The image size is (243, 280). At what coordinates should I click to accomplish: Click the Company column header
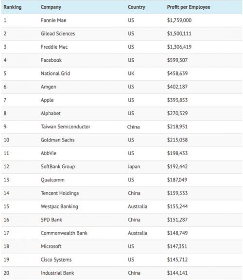coord(51,7)
